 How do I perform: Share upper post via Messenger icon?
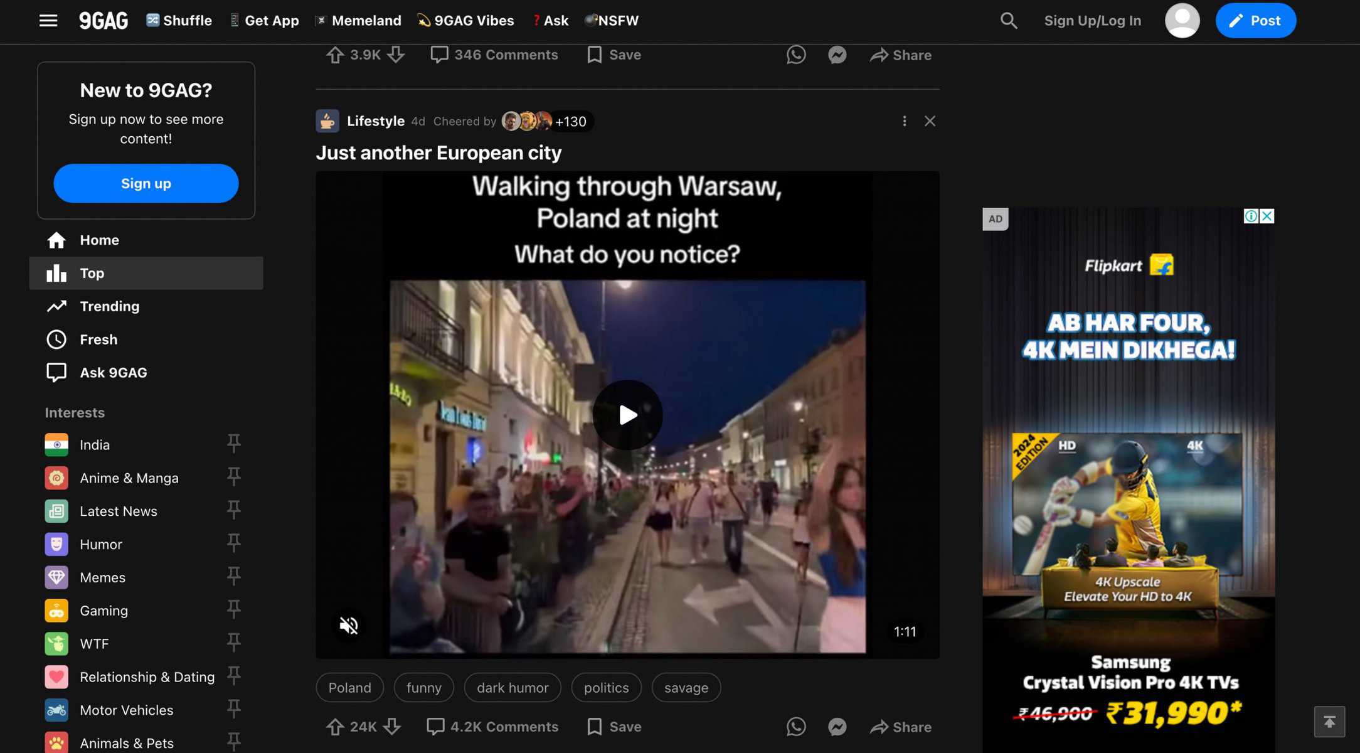(837, 55)
